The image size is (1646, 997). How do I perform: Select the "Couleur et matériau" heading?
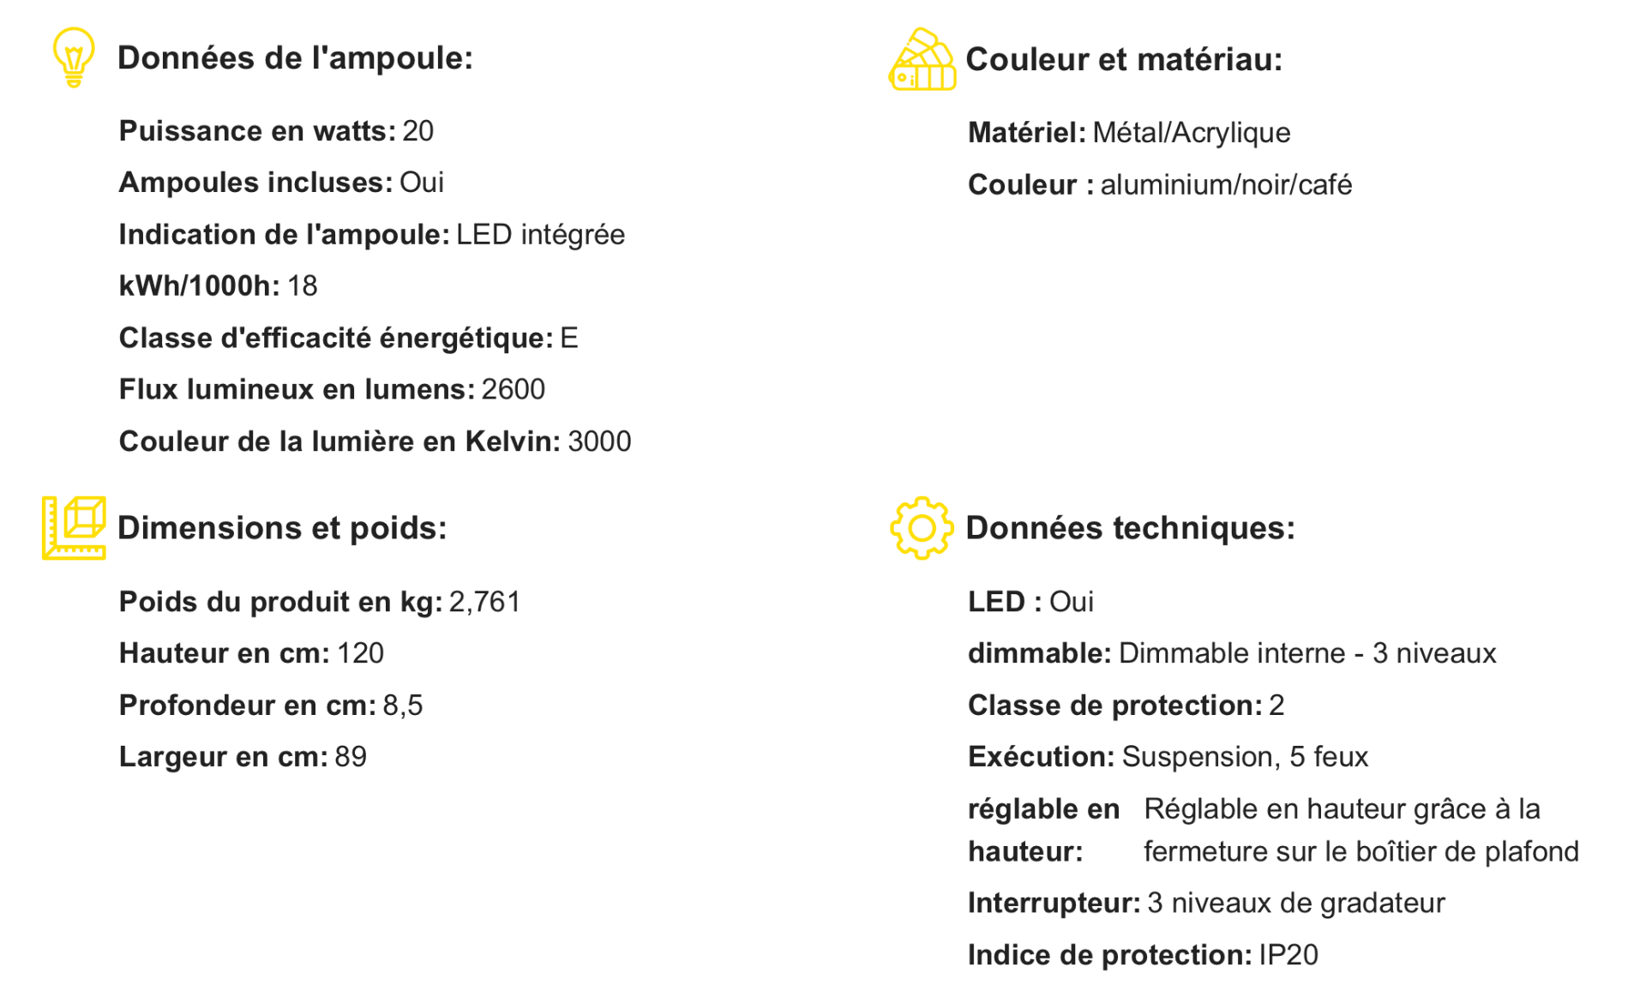tap(1123, 60)
